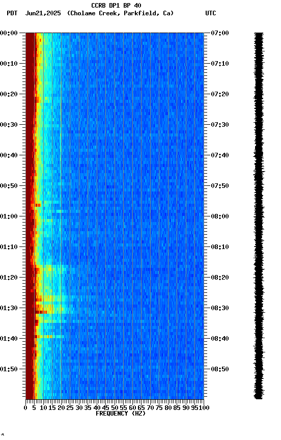Click the 00:40 PDT time label

pyautogui.click(x=9, y=155)
